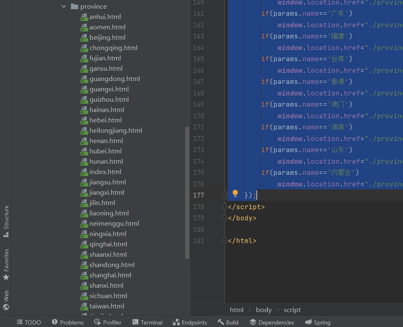Open anhui.html file
403x327 pixels.
pos(105,17)
